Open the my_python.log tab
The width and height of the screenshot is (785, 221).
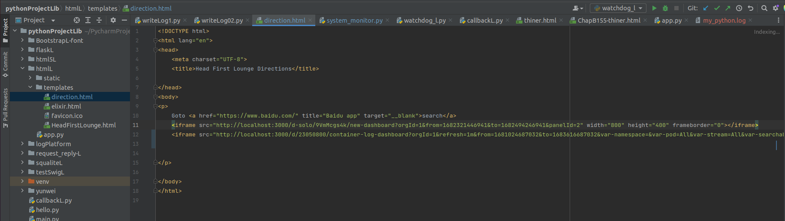click(724, 20)
